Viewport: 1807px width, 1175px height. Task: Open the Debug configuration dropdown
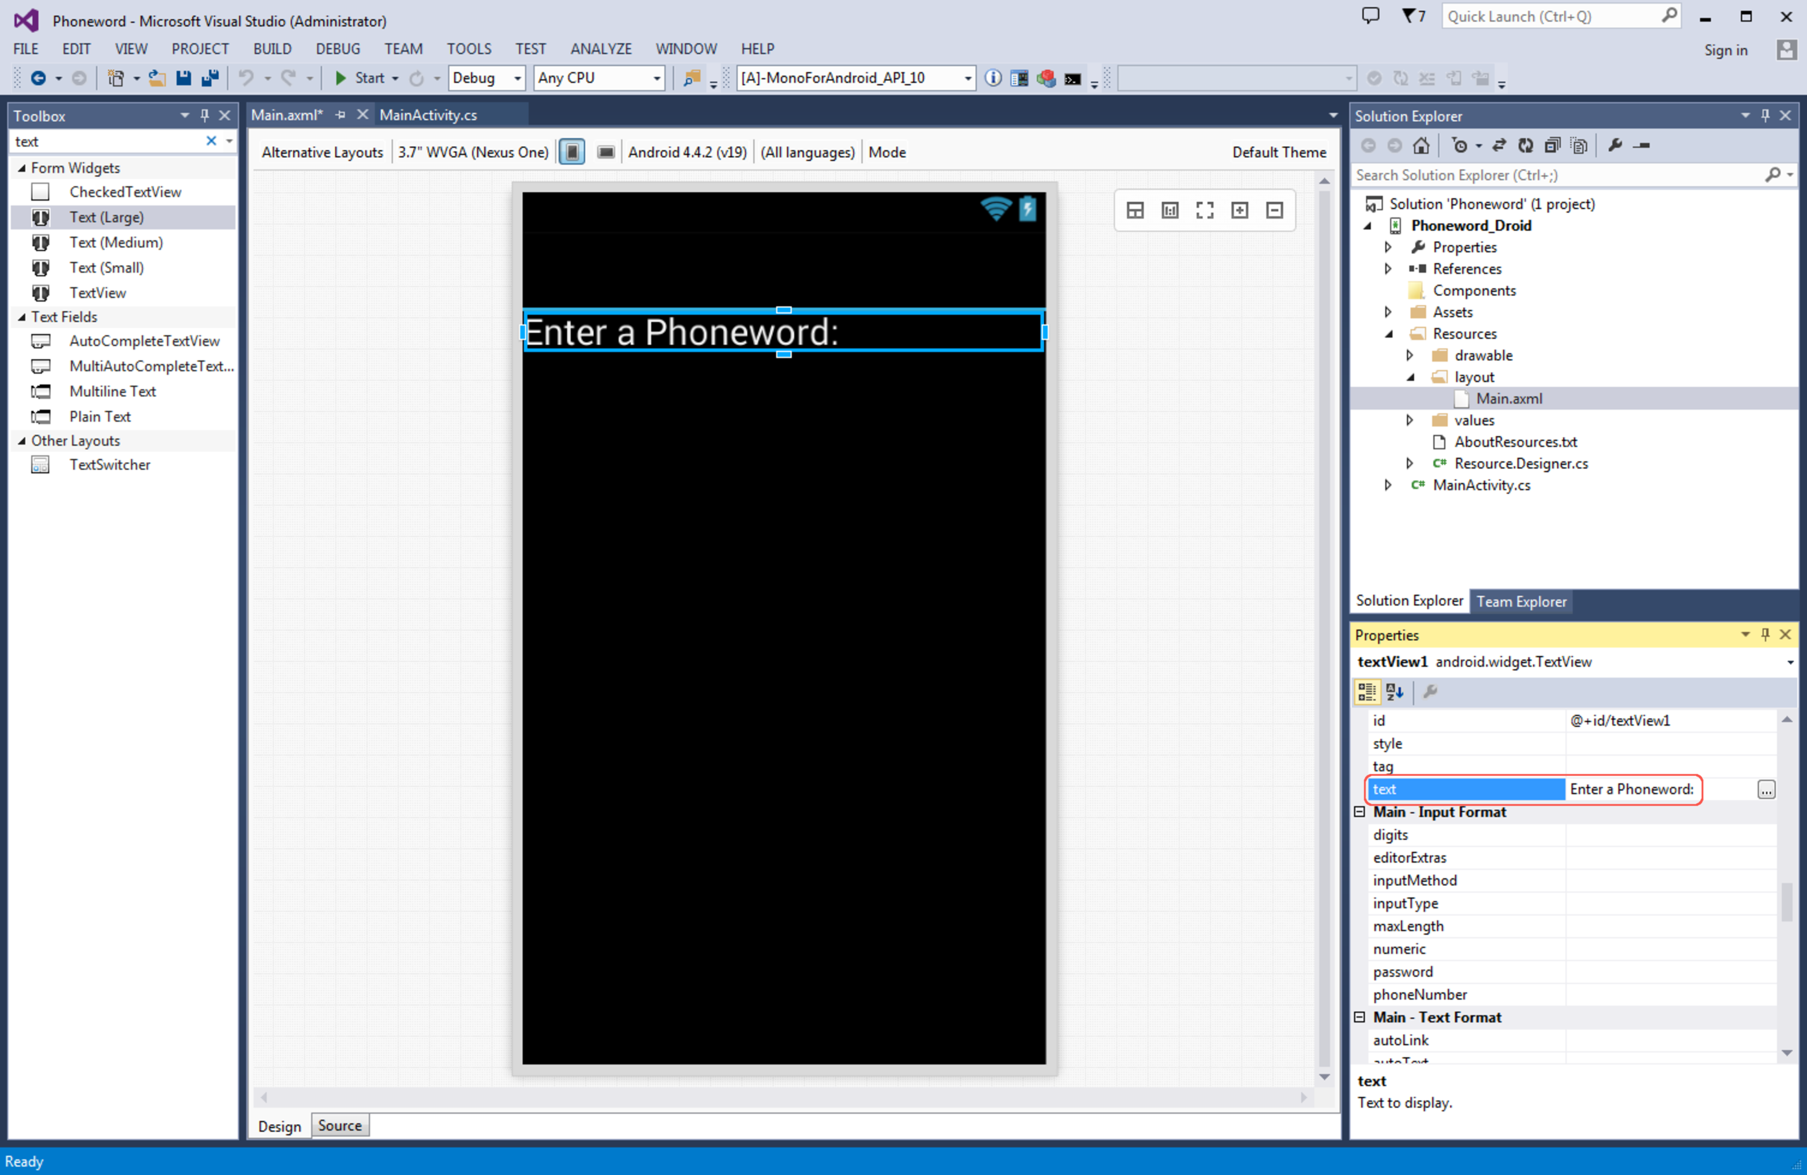(517, 78)
